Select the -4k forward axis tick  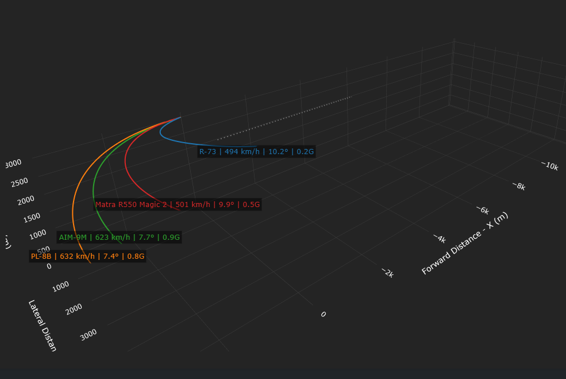[x=440, y=239]
